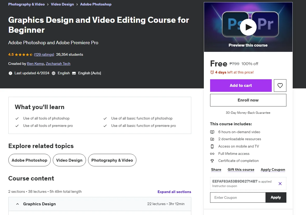Viewport: 306px width, 215px height.
Task: Click 'EEFAF83A53B9D62714B7' coupon code text
Action: [235, 181]
